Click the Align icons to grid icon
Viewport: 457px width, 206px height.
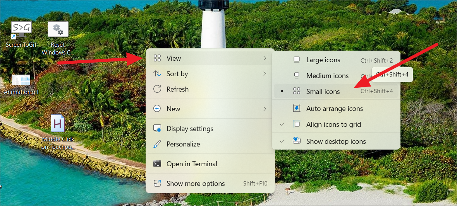tap(296, 124)
